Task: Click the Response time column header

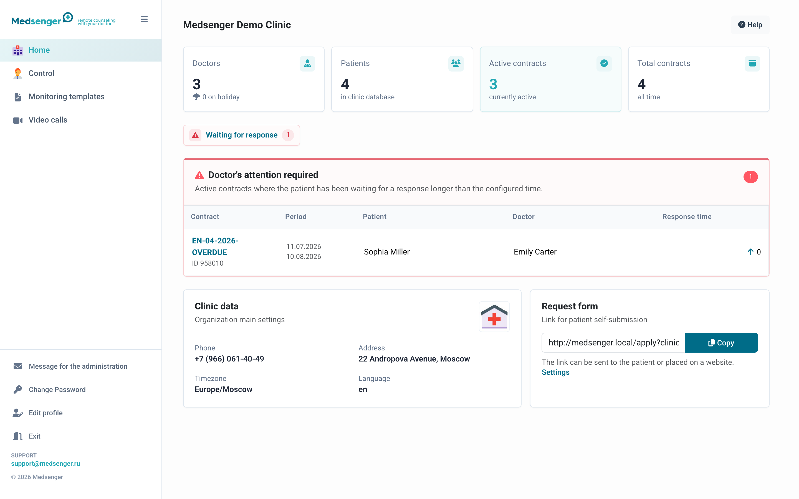Action: click(687, 217)
